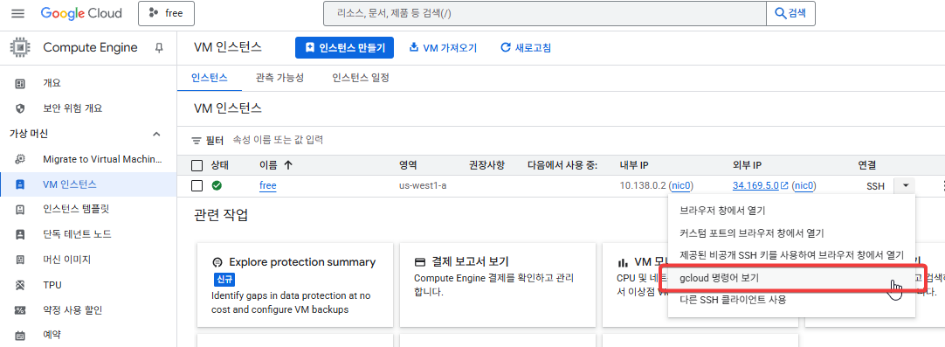Viewport: 945px width, 347px height.
Task: Click the 약정 사용 할인 percent icon
Action: pyautogui.click(x=20, y=310)
